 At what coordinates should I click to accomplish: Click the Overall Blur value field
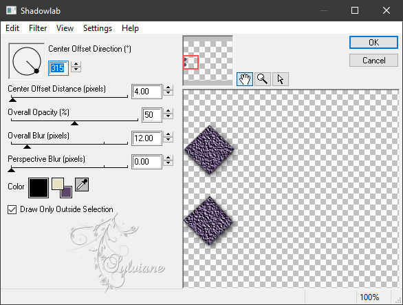(146, 138)
